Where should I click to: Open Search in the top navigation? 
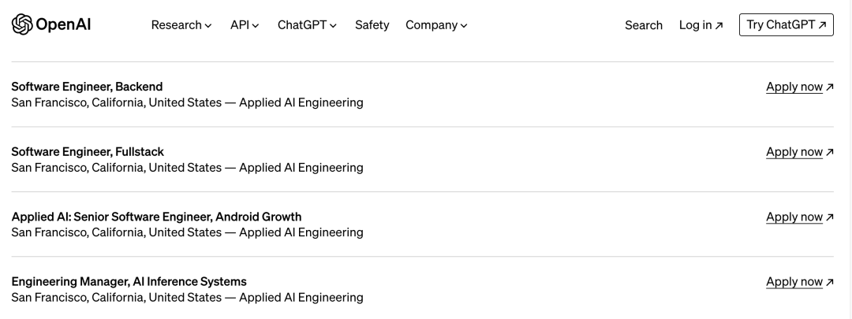click(643, 25)
